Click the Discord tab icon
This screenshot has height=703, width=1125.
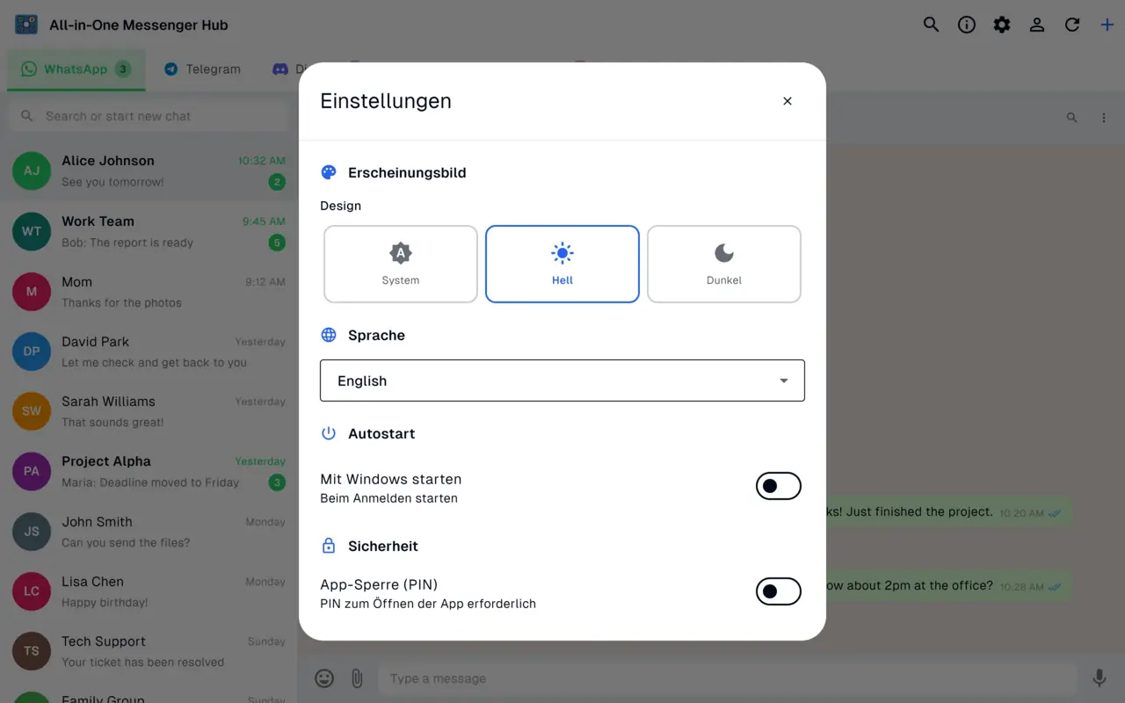[280, 69]
